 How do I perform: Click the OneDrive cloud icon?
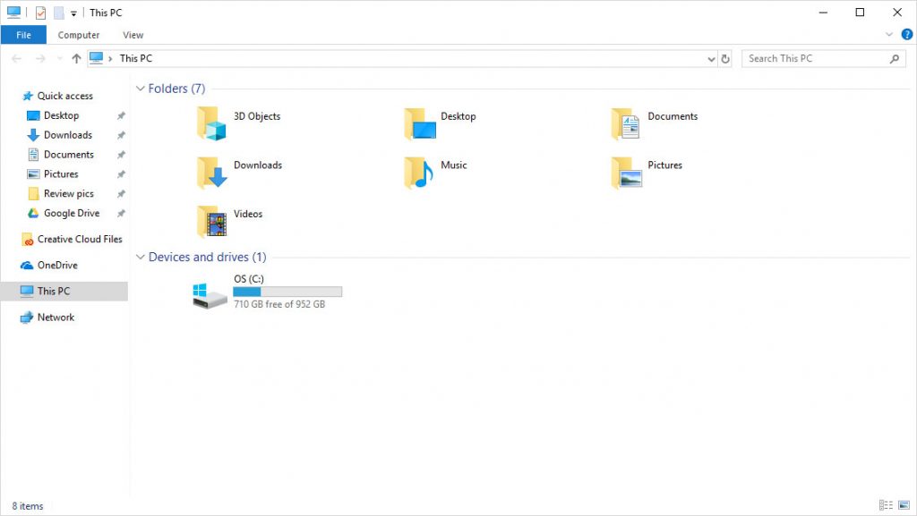[x=27, y=265]
